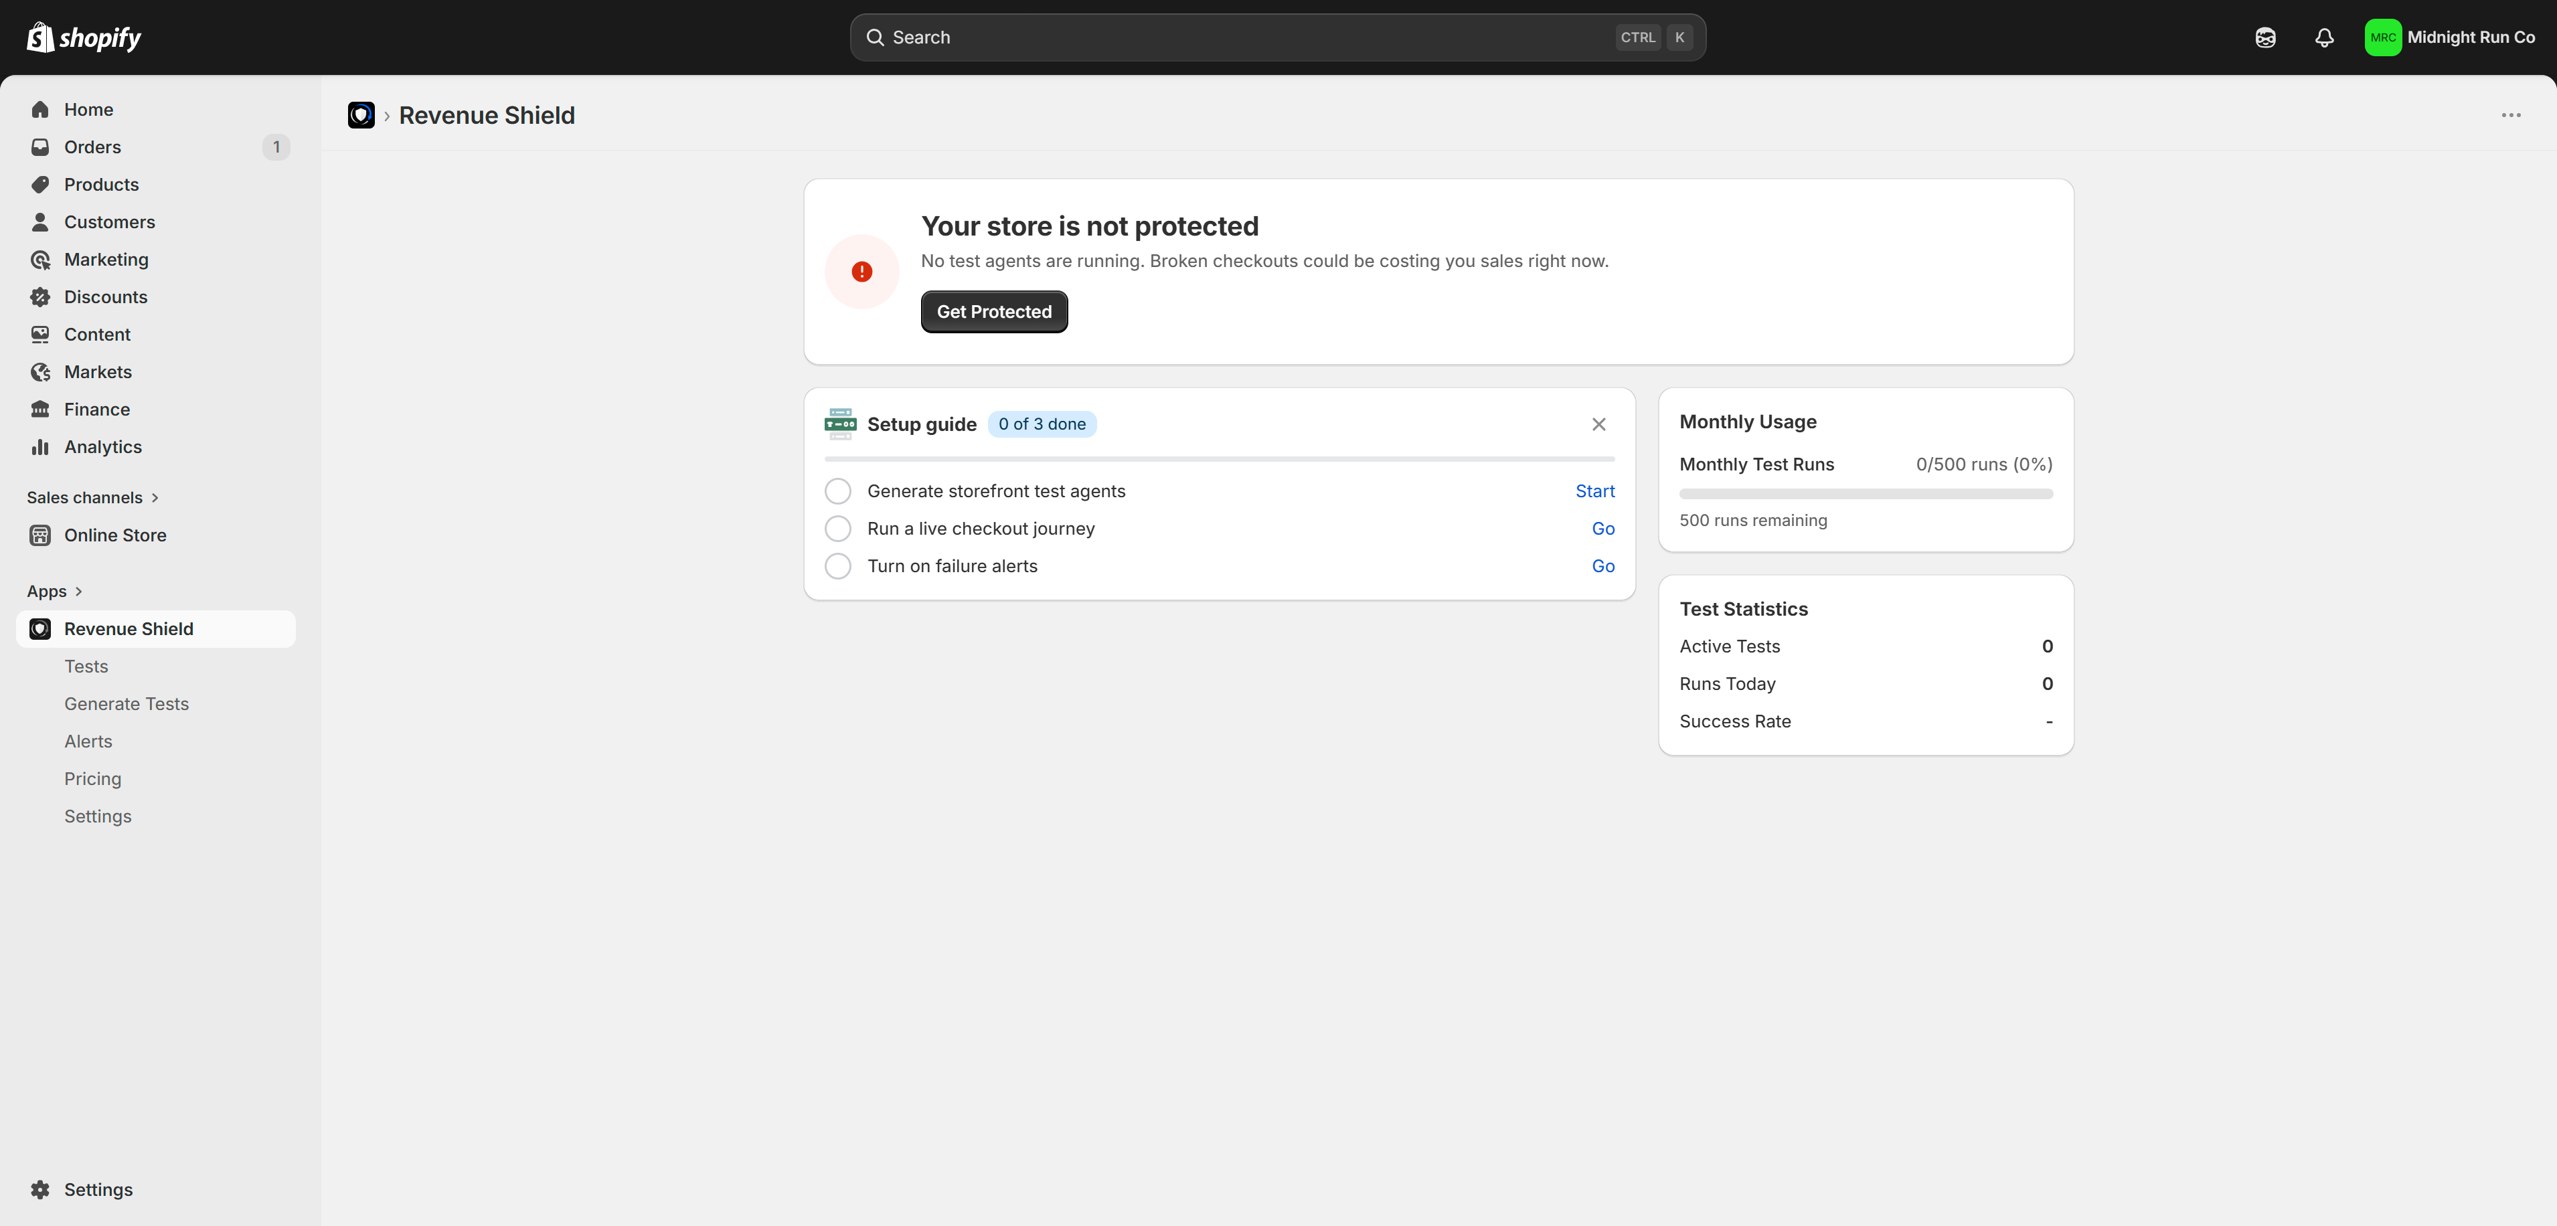Image resolution: width=2557 pixels, height=1226 pixels.
Task: Click the 'Monthly Usage' card title
Action: point(1747,422)
